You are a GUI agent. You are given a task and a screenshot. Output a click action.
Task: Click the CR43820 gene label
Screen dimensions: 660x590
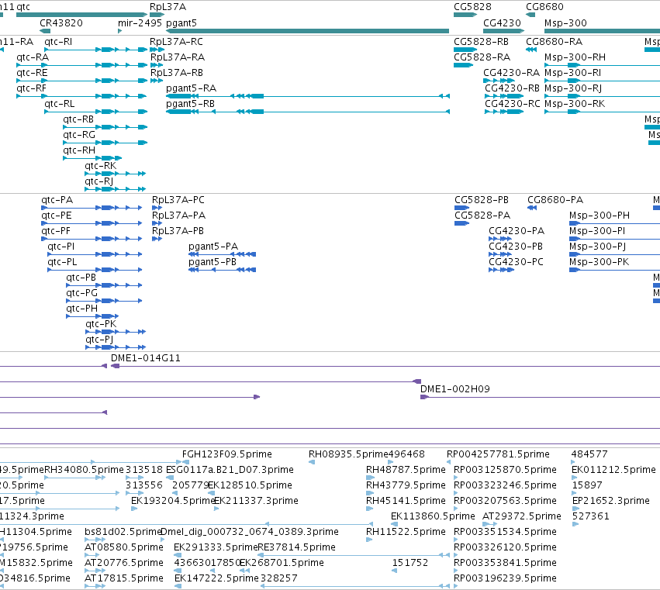pyautogui.click(x=61, y=23)
